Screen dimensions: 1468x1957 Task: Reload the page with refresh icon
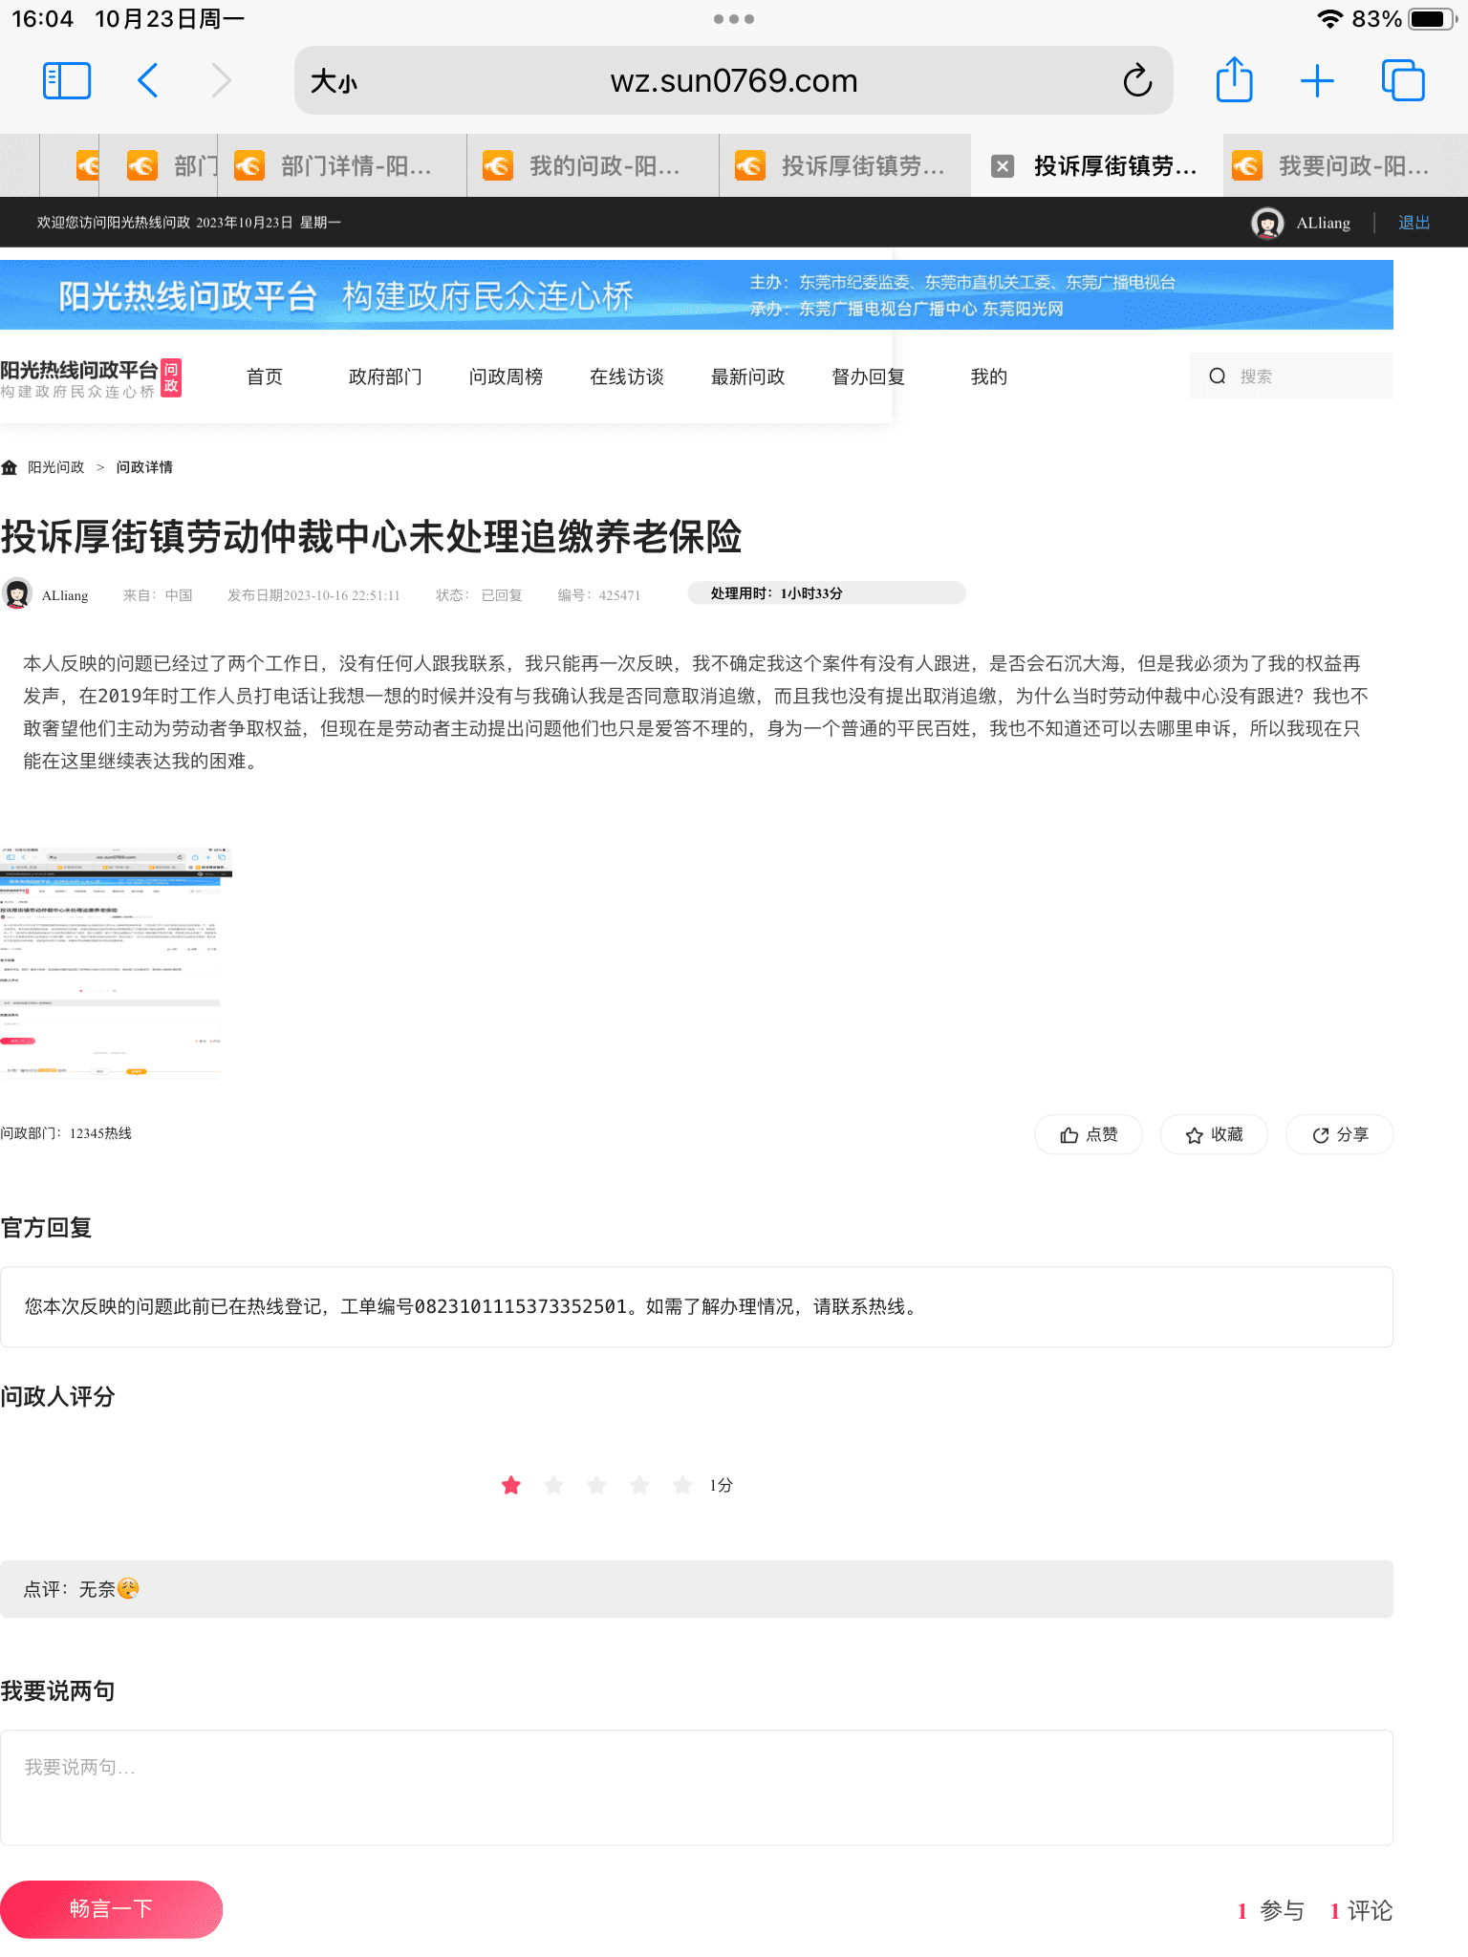click(1137, 81)
